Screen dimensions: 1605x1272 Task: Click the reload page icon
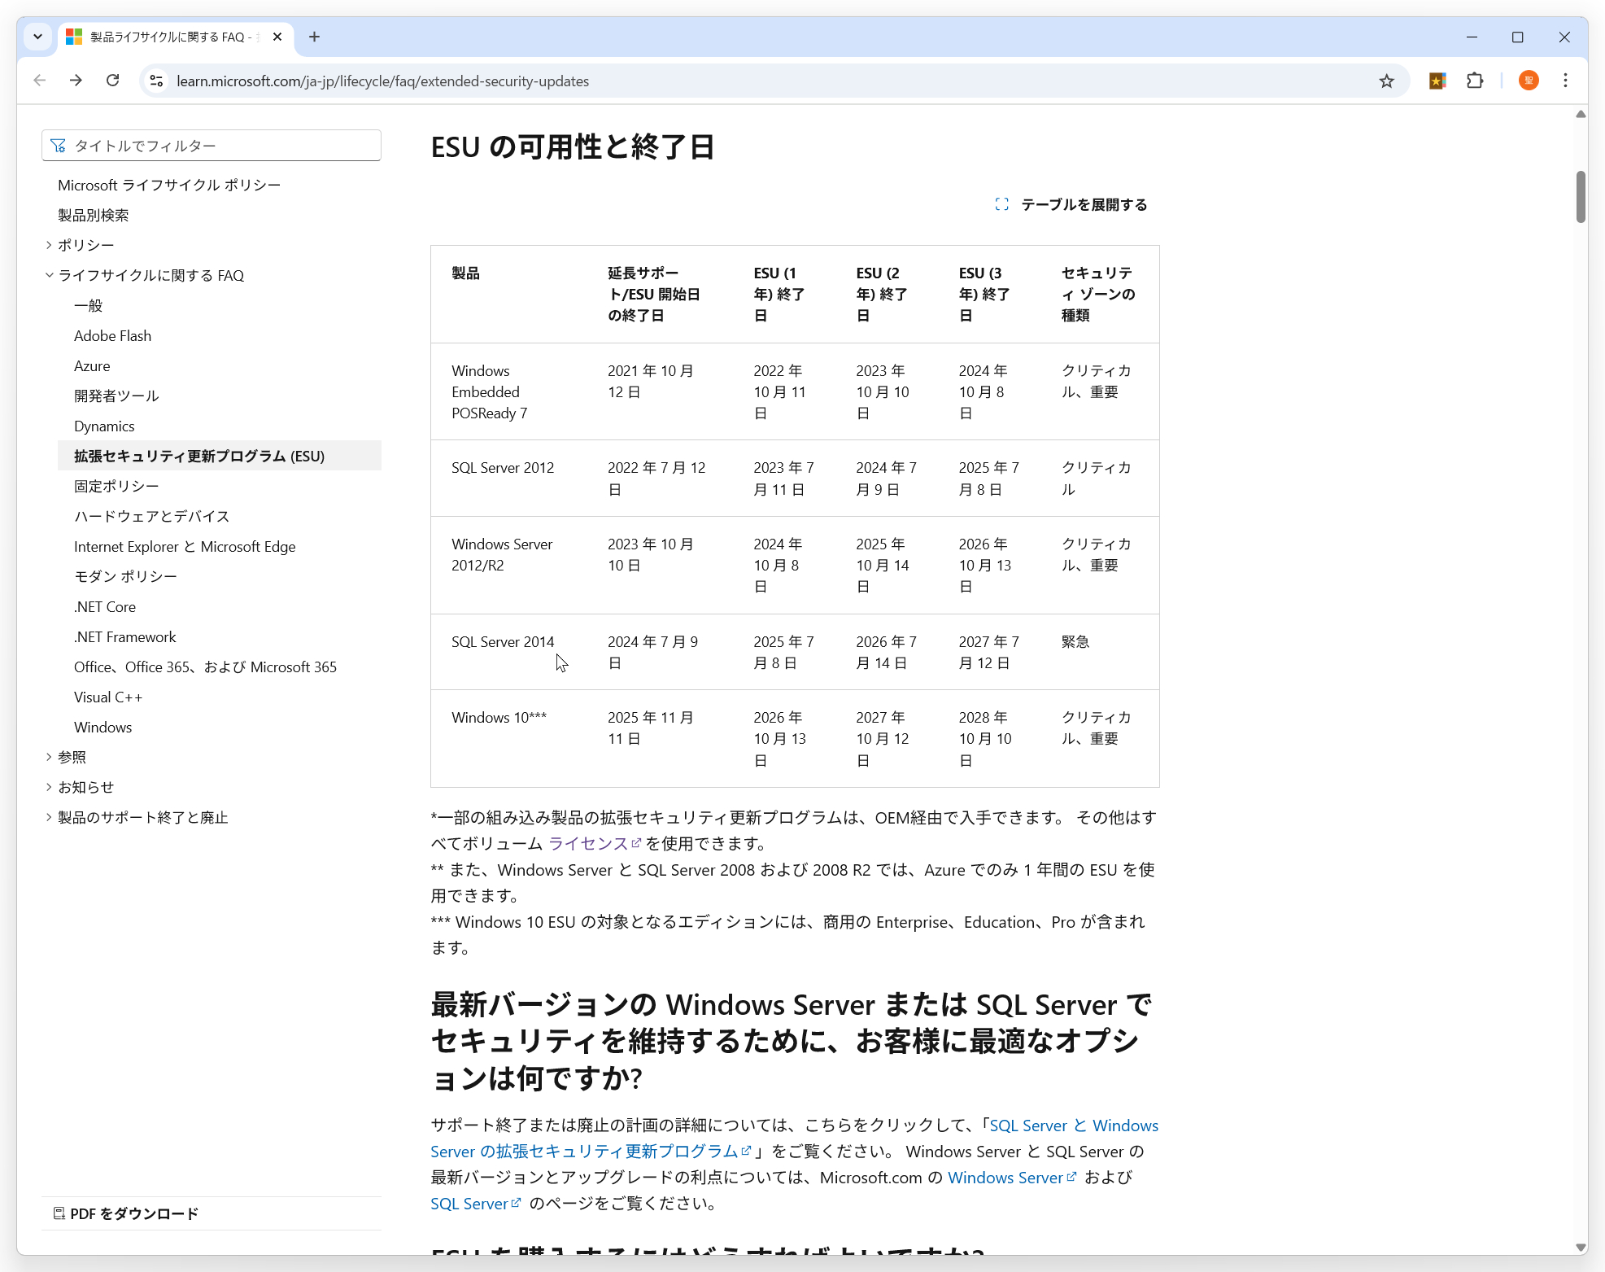pyautogui.click(x=113, y=81)
